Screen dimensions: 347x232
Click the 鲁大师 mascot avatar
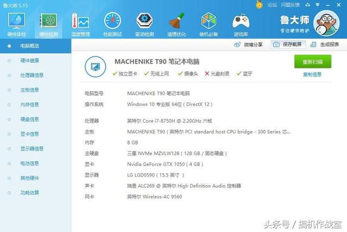[x=326, y=23]
